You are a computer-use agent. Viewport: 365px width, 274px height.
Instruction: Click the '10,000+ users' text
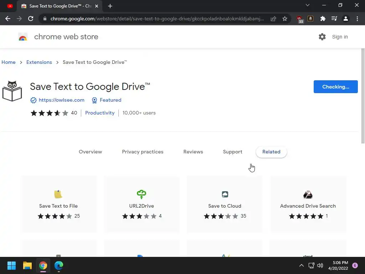139,113
